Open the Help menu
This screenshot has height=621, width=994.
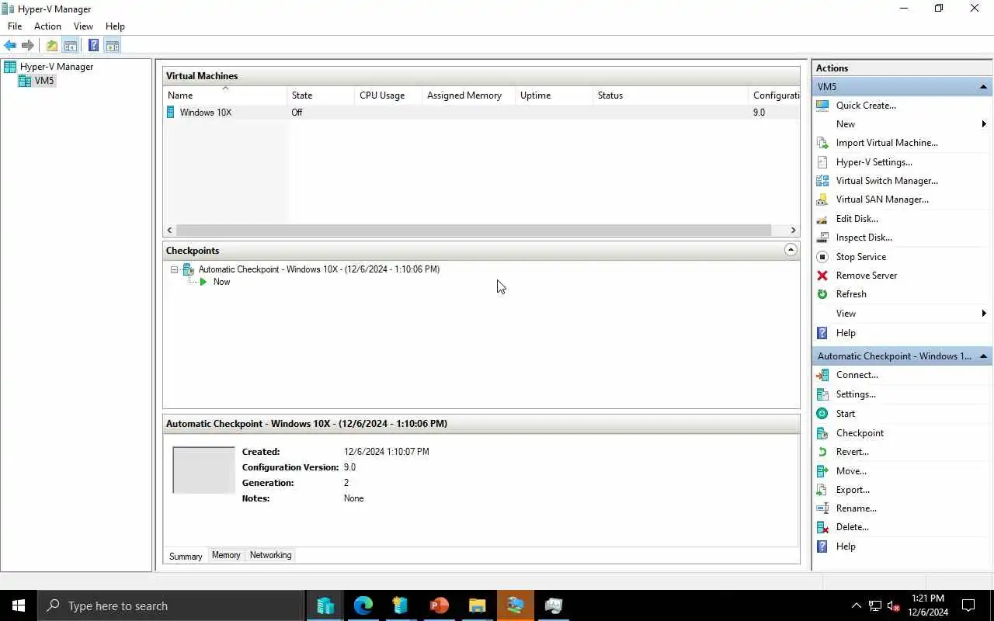tap(115, 26)
